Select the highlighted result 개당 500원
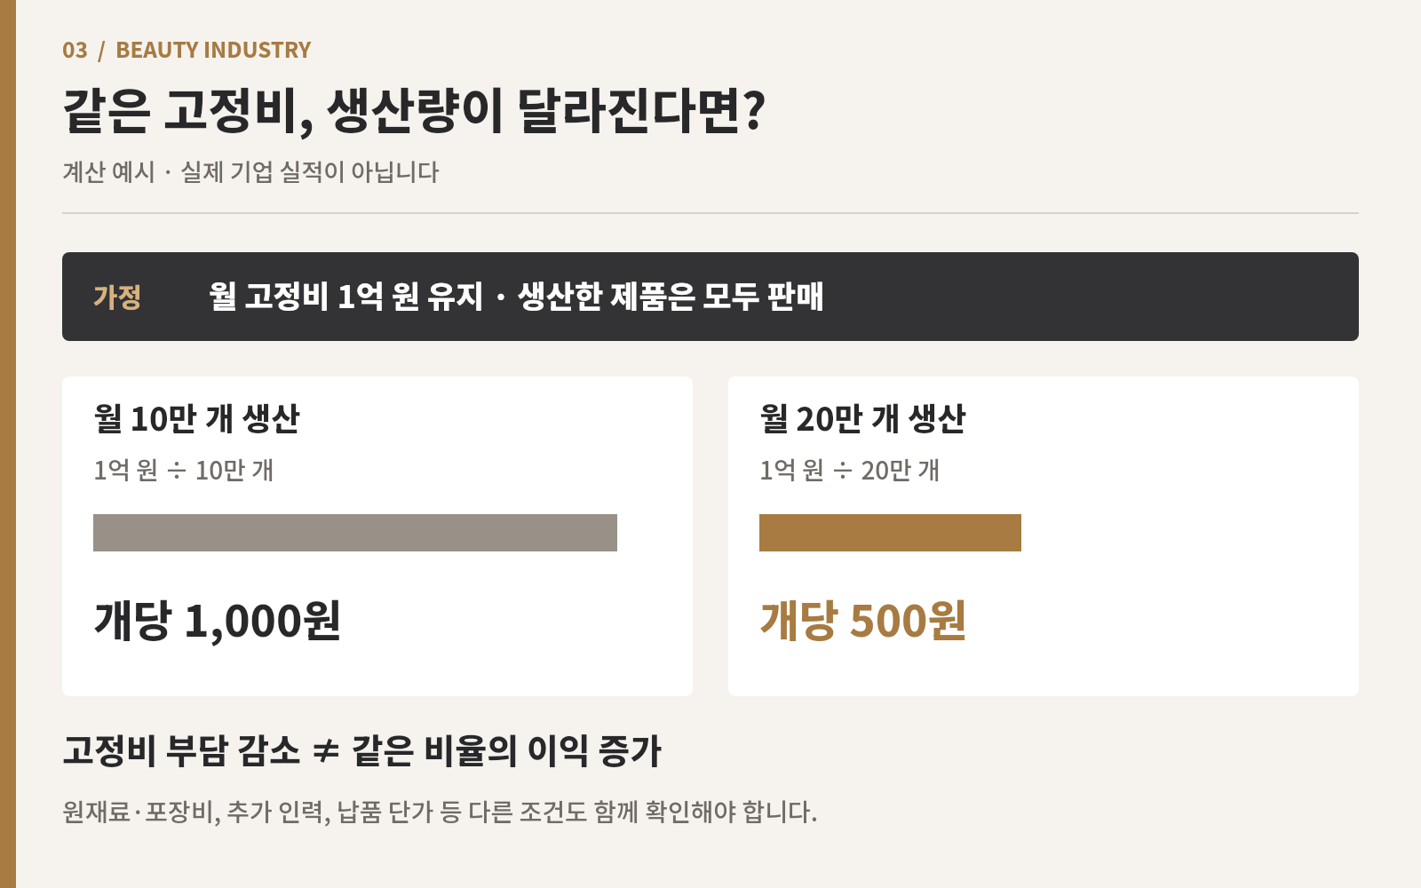This screenshot has width=1421, height=888. pyautogui.click(x=863, y=620)
